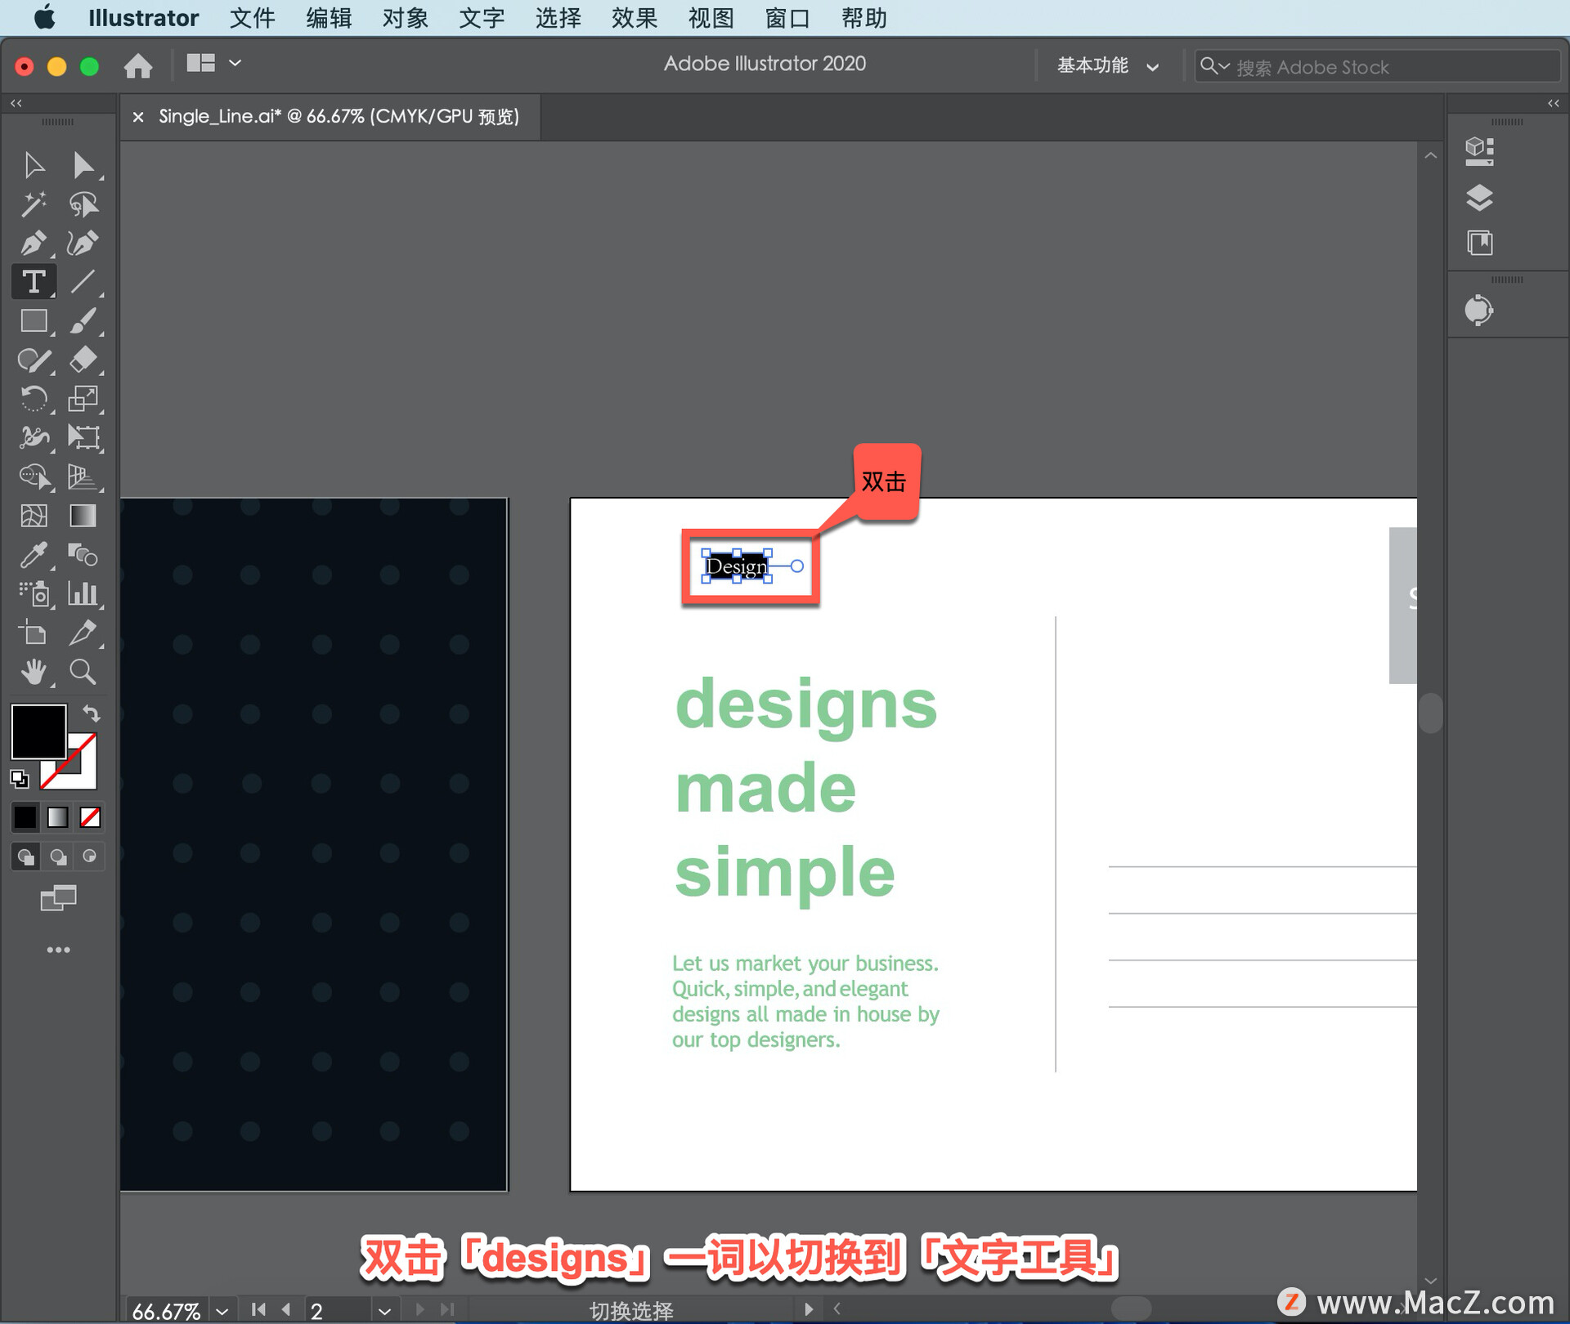Open the Layers panel icon
Screen dimensions: 1570x1324
(1478, 197)
